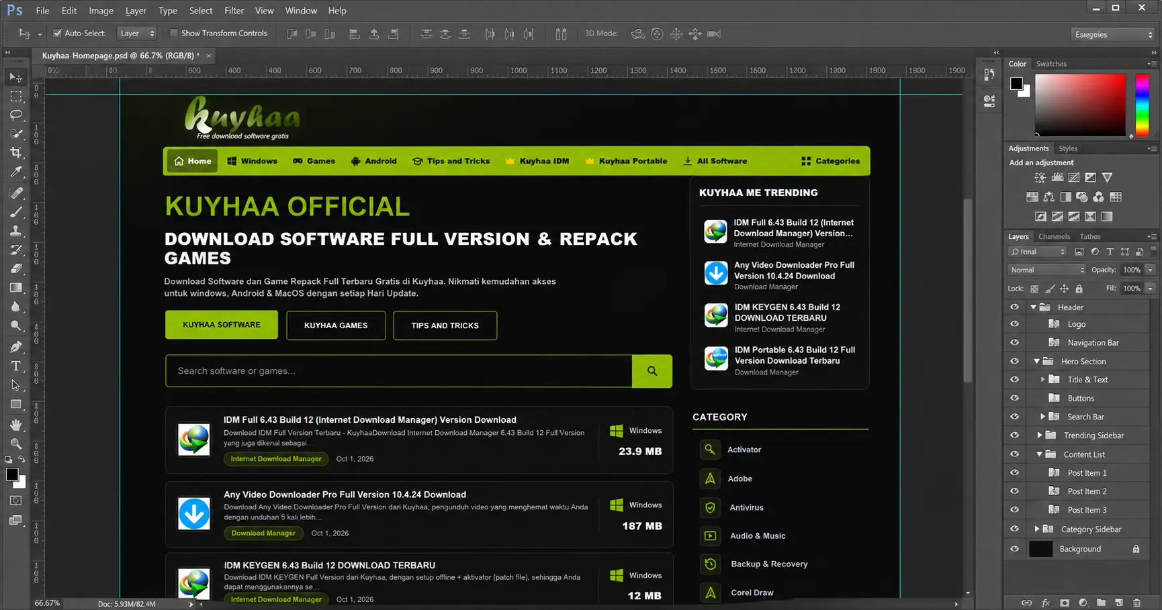This screenshot has width=1162, height=610.
Task: Open the Filter menu
Action: (234, 11)
